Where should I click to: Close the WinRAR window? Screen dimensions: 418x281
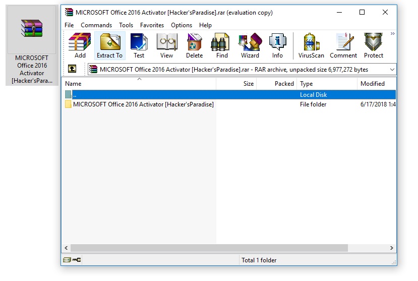click(385, 12)
